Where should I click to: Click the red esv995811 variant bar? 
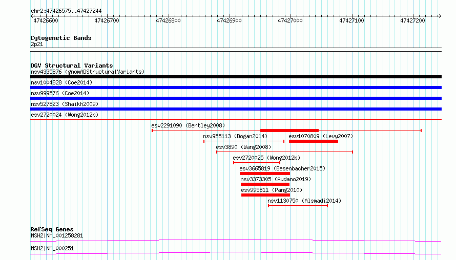coord(265,195)
